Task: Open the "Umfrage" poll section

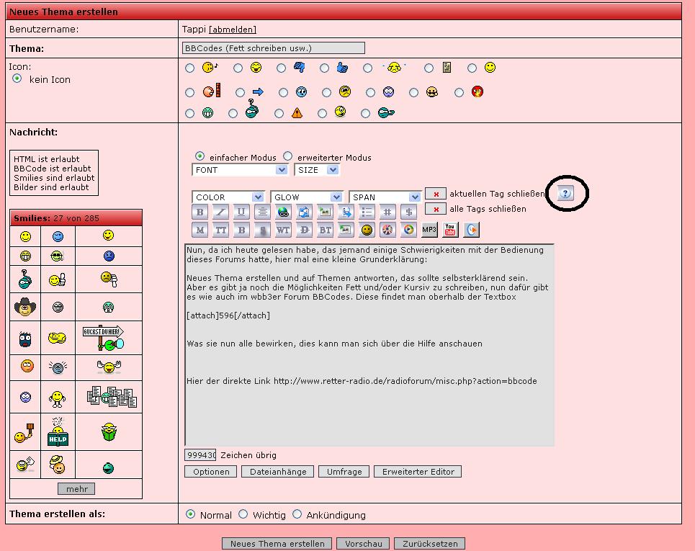Action: pos(344,472)
